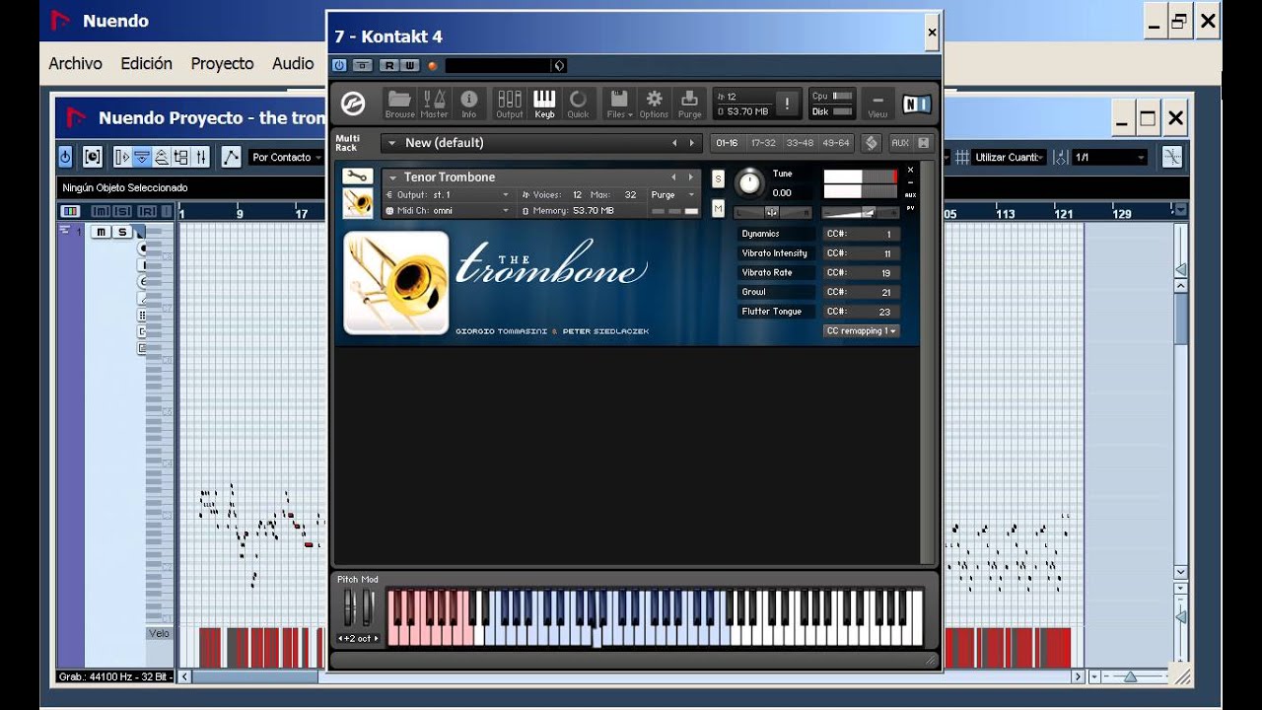Mute the Tenor Trombone instrument

[x=718, y=208]
